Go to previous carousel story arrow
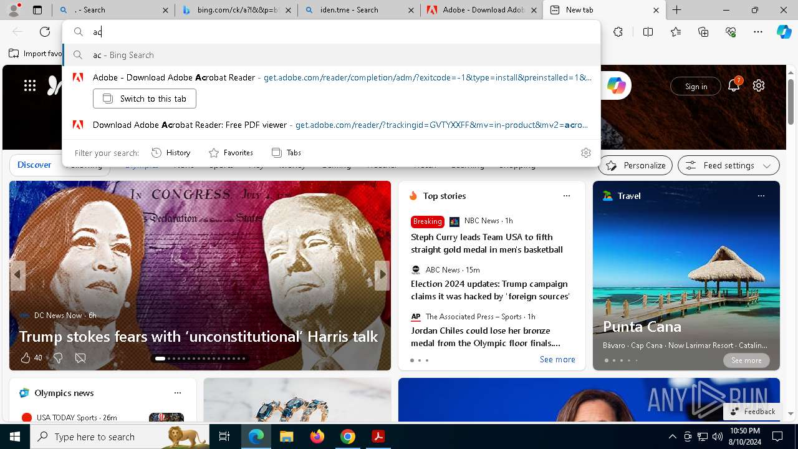This screenshot has width=798, height=449. pos(17,274)
